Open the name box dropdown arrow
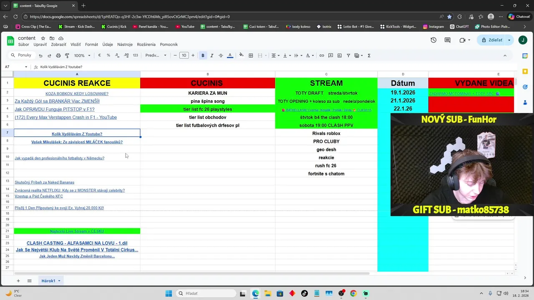 (26, 67)
